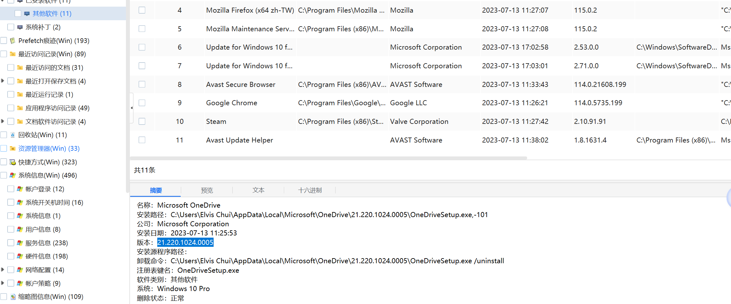Select the Mozilla Maintenance Serv... name cell
Image resolution: width=731 pixels, height=304 pixels.
point(250,29)
